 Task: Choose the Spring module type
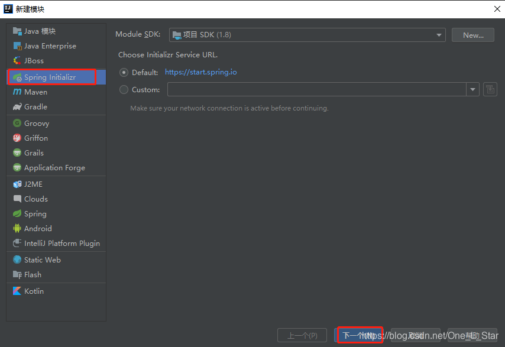point(34,213)
